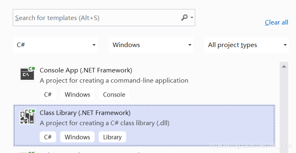This screenshot has height=153, width=296.
Task: Open the Windows platform filter dropdown
Action: (x=151, y=45)
